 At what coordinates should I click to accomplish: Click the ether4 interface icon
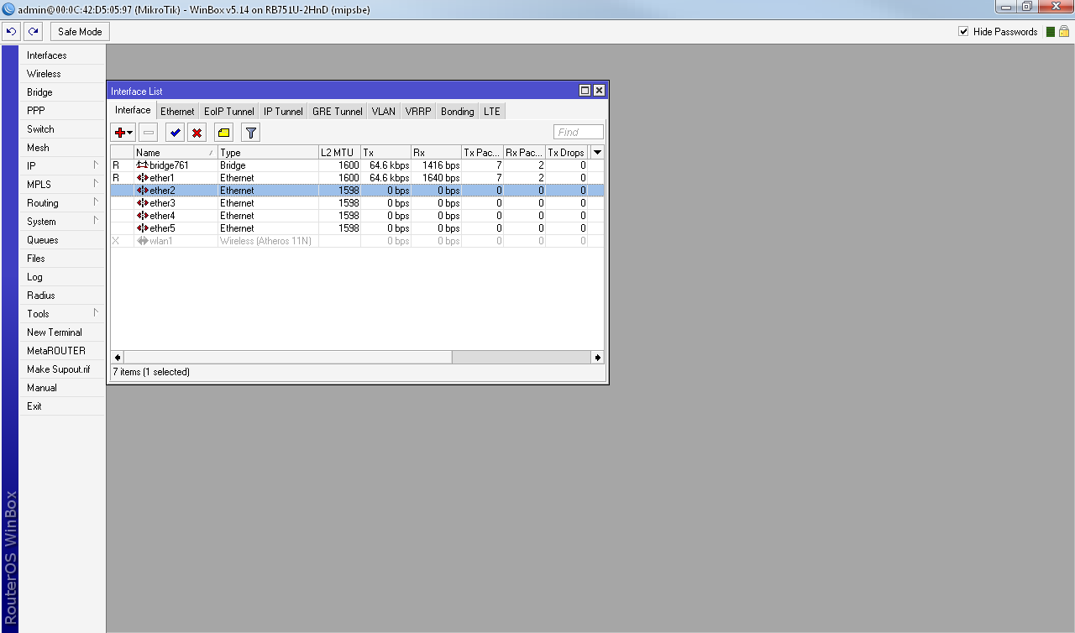tap(142, 216)
